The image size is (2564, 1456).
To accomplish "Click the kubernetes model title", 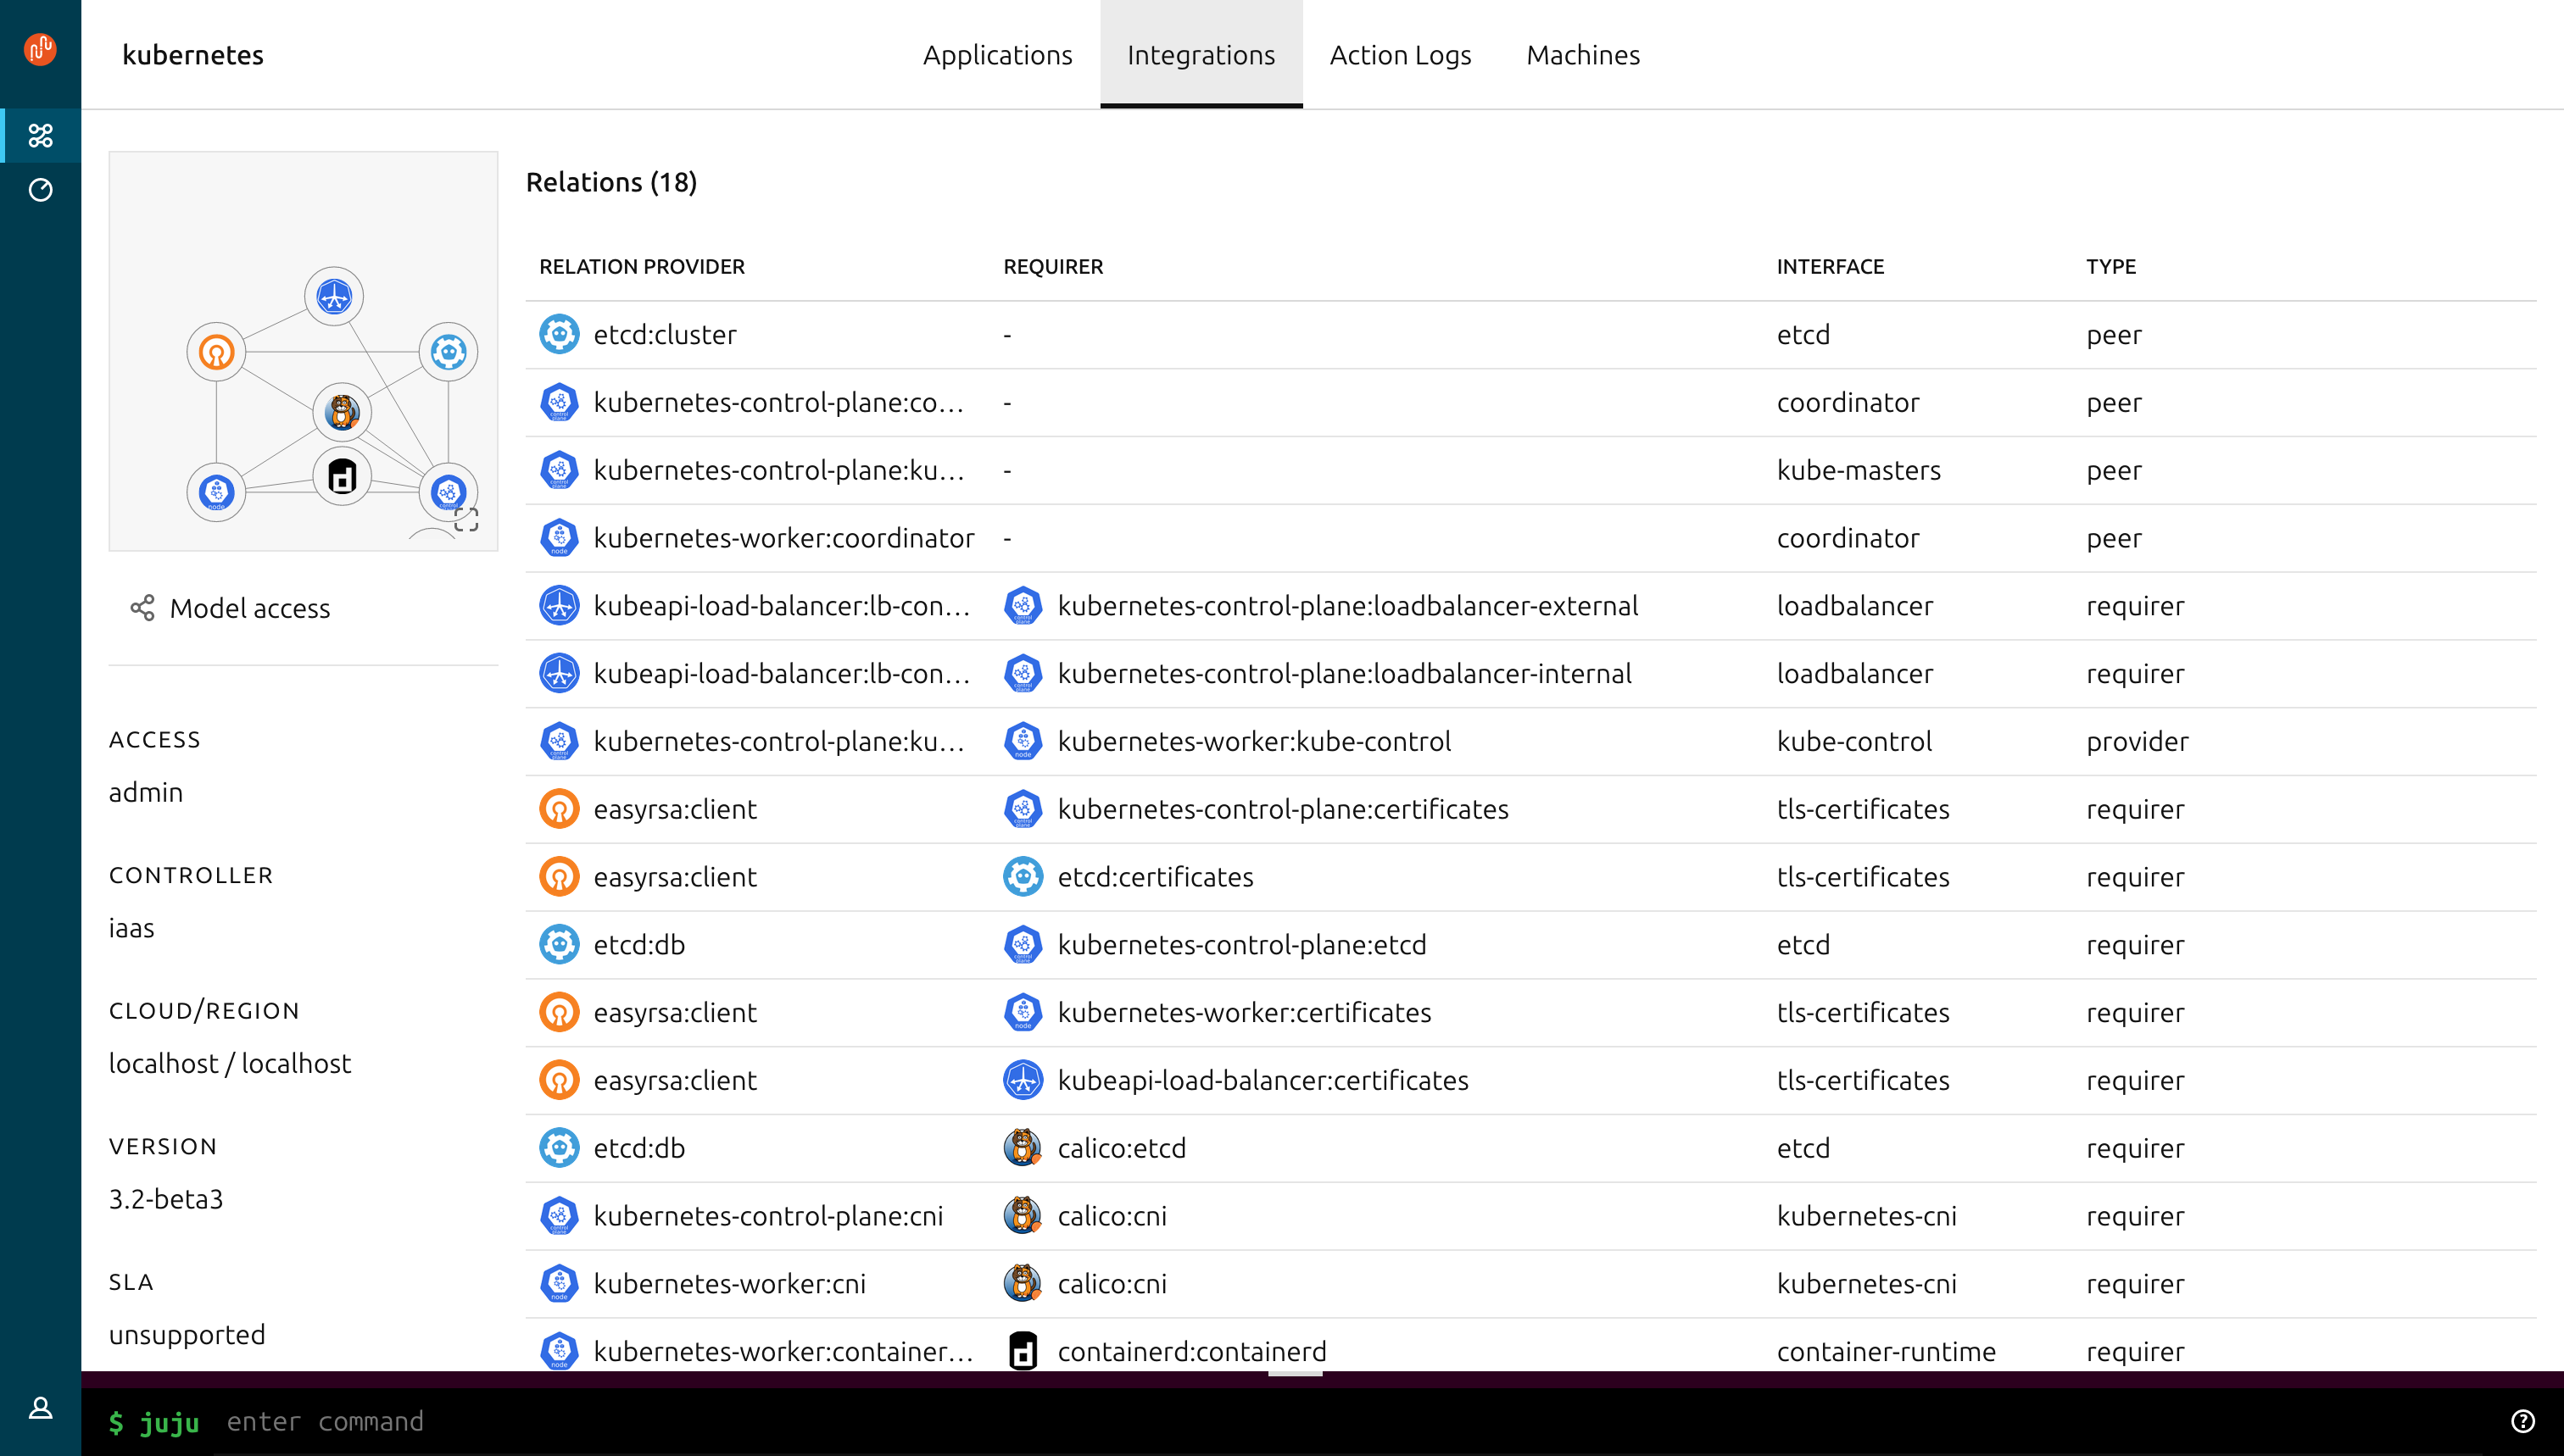I will [x=193, y=55].
